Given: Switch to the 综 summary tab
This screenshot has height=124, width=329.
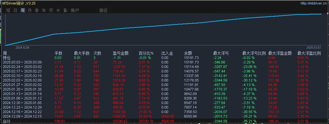Looking at the screenshot, I should [8, 10].
